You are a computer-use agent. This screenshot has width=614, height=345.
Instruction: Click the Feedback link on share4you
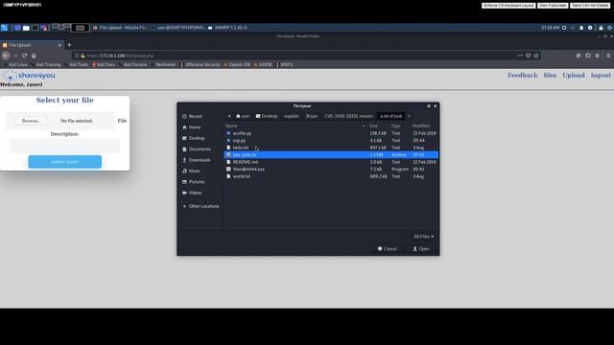pyautogui.click(x=522, y=75)
